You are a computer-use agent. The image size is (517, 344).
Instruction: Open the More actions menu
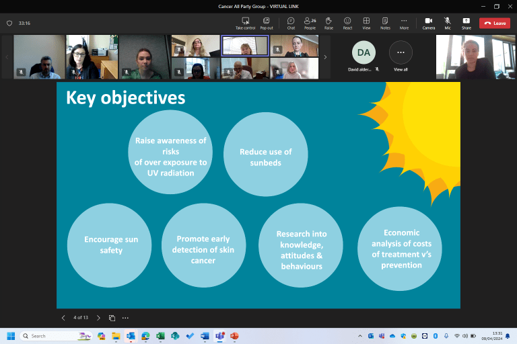[x=404, y=24]
